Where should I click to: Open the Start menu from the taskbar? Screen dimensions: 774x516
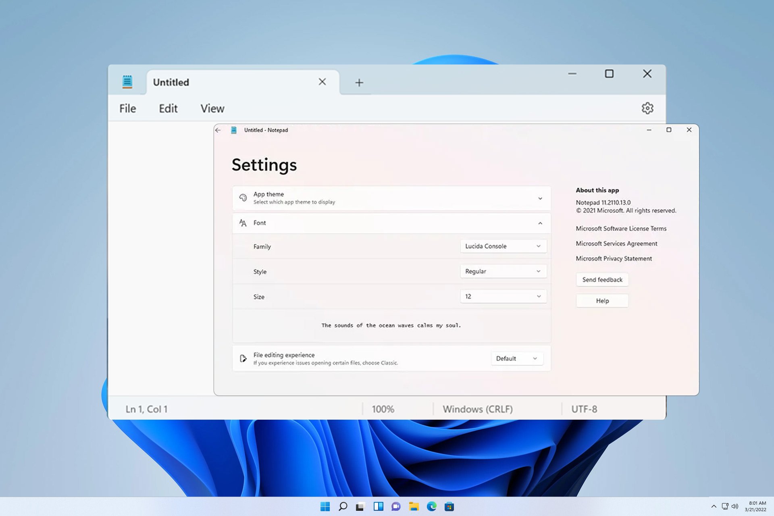pyautogui.click(x=325, y=506)
